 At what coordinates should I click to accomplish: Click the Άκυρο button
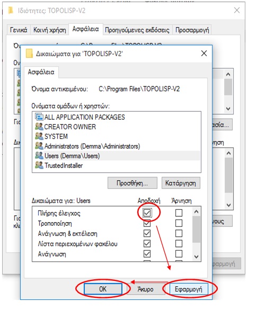pos(145,289)
